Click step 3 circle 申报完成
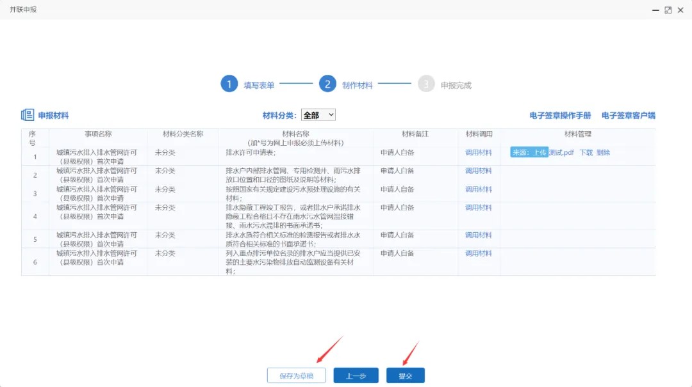This screenshot has height=387, width=692. [426, 84]
